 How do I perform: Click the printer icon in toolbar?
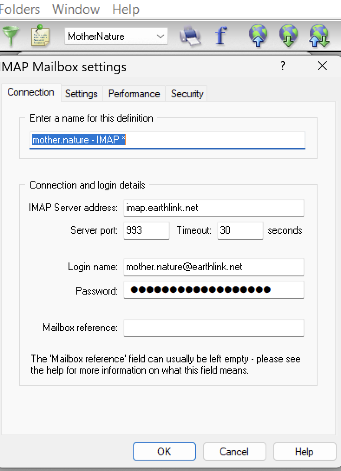[x=190, y=36]
